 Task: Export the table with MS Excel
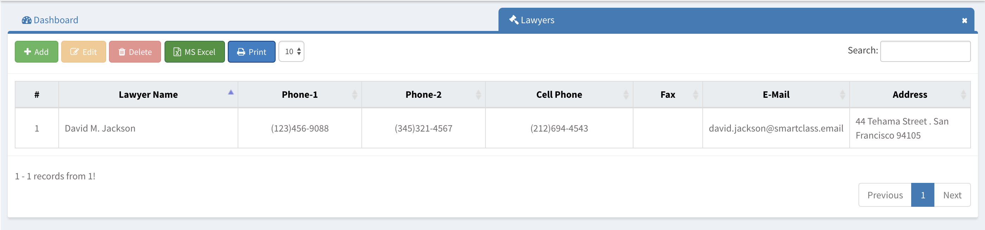point(194,52)
